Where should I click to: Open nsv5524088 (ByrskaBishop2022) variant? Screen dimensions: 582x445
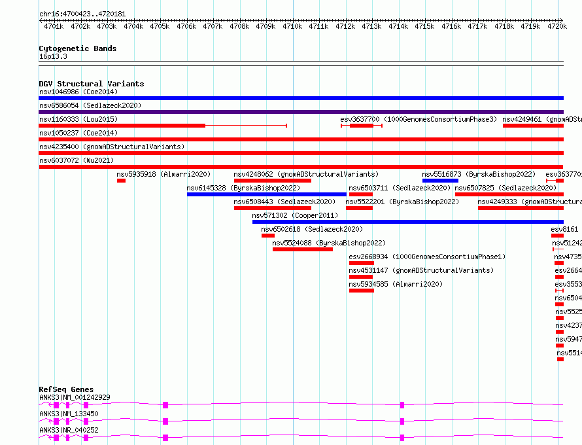click(x=329, y=243)
